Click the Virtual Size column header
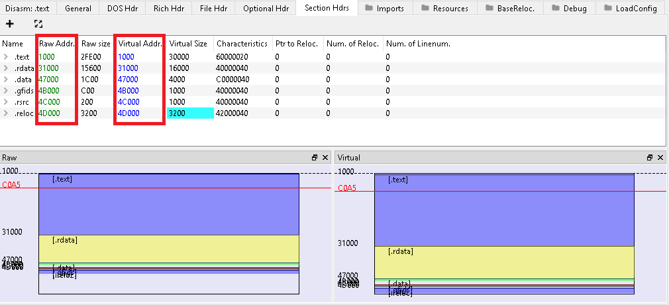 tap(188, 44)
